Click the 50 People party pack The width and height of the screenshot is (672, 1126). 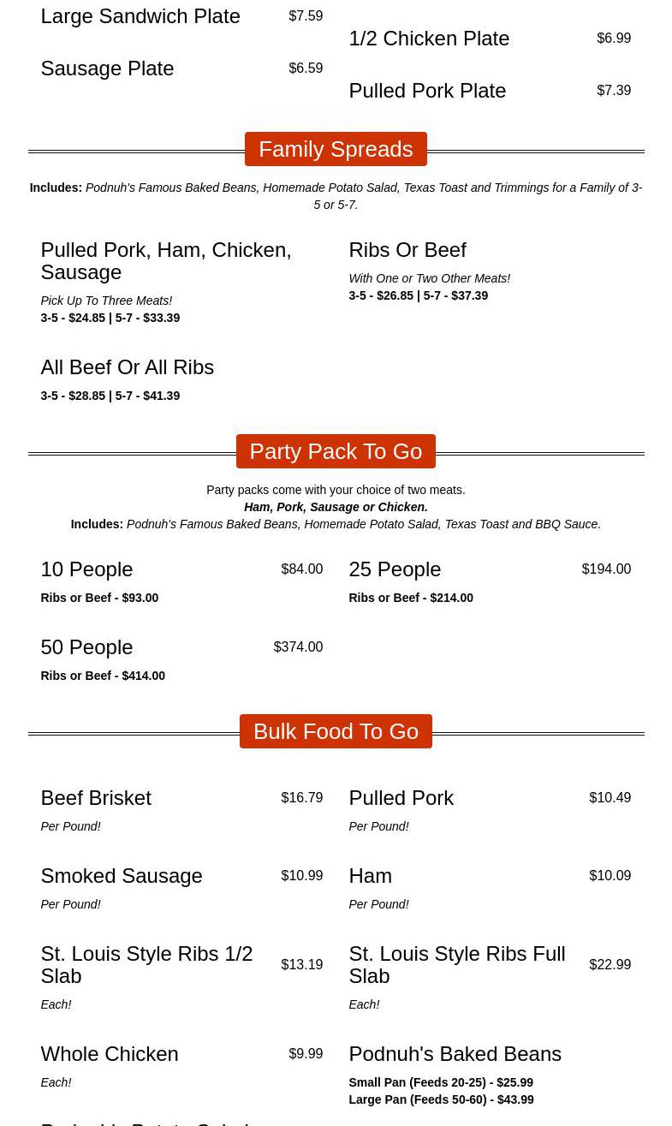(86, 647)
